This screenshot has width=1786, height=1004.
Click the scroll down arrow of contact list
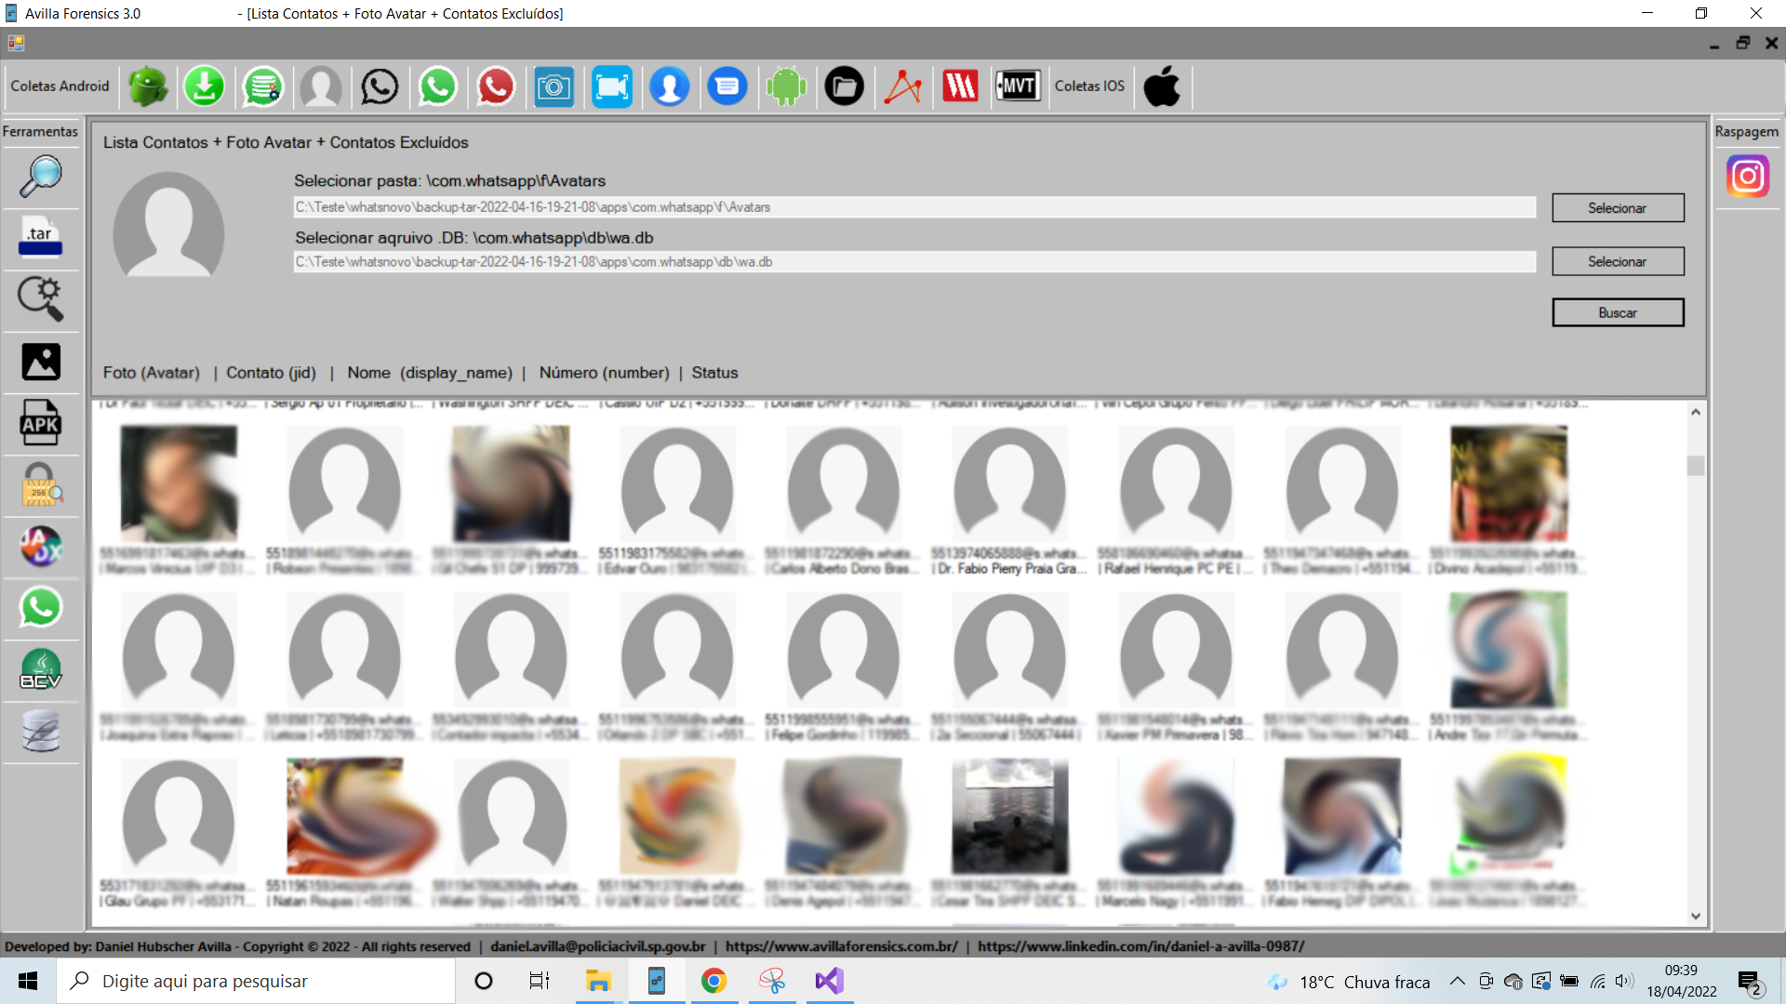point(1696,916)
